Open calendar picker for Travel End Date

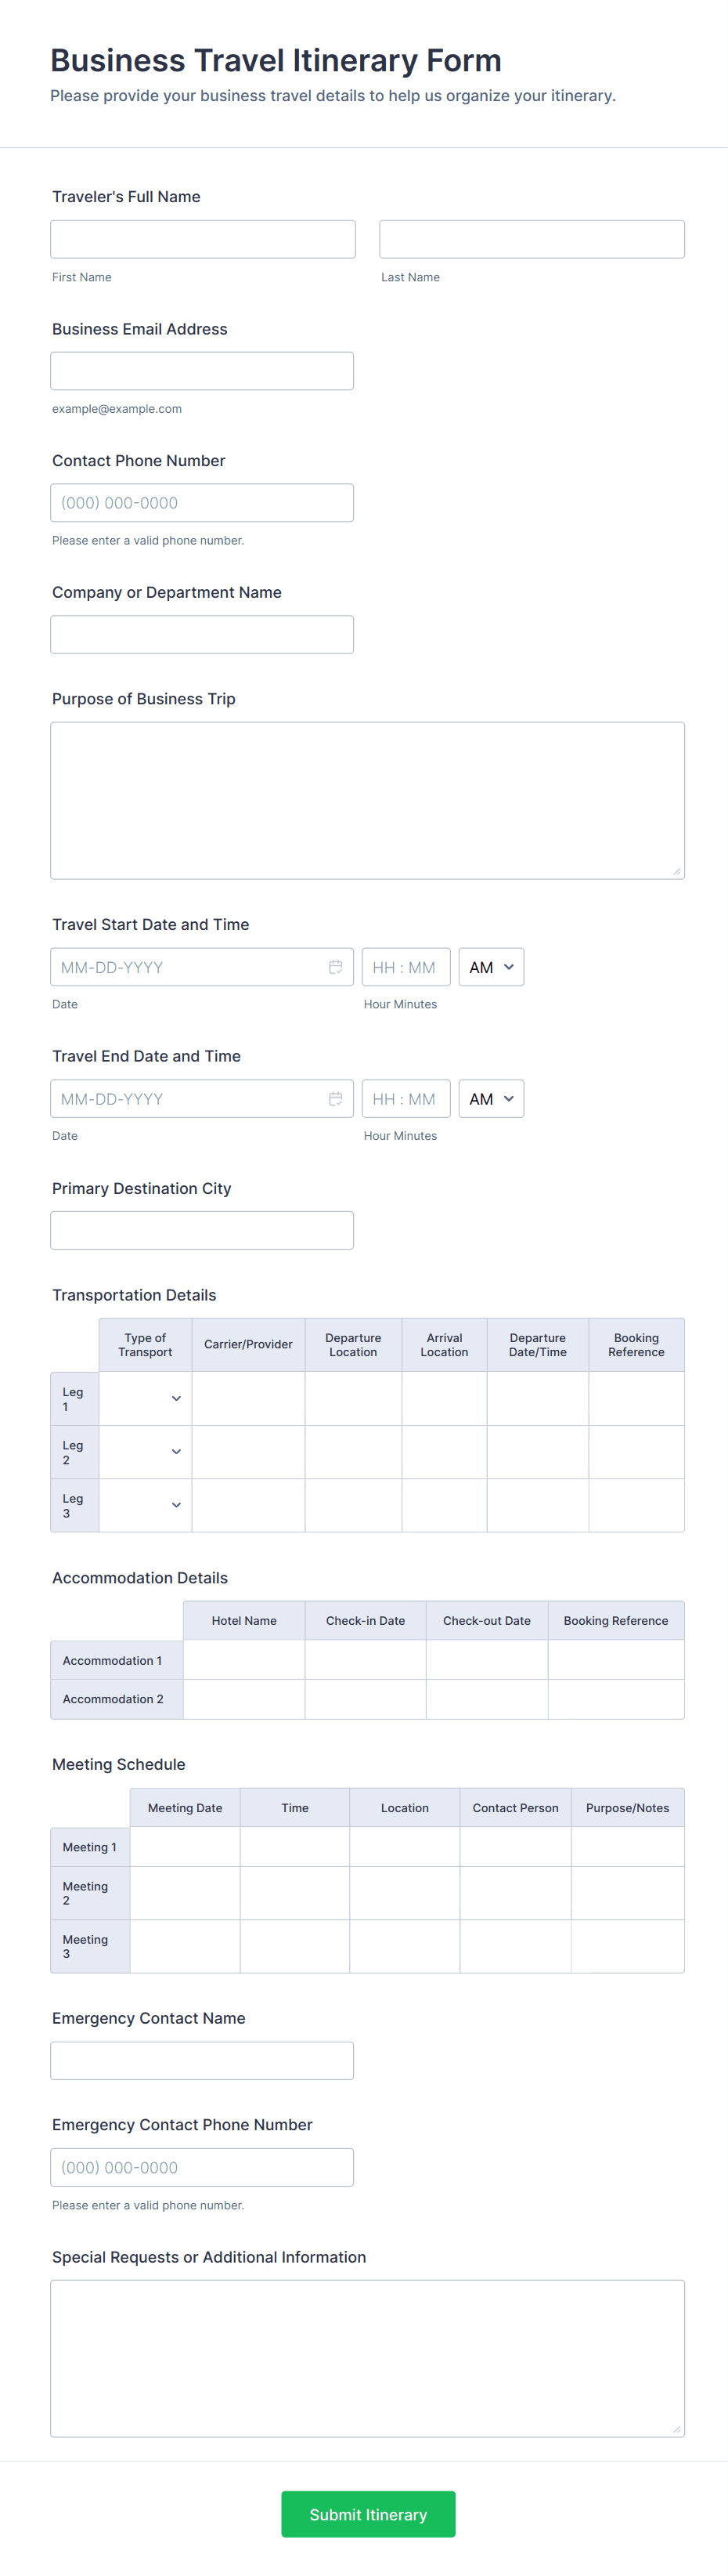pyautogui.click(x=336, y=1099)
